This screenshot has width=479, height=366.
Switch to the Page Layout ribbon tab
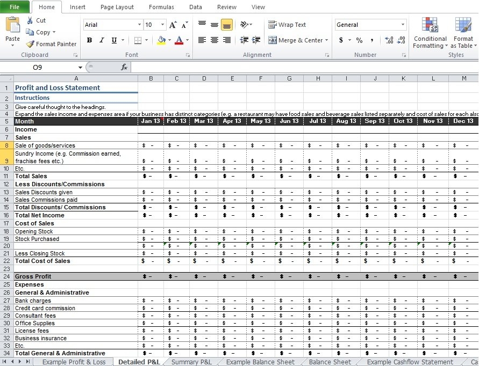point(117,7)
